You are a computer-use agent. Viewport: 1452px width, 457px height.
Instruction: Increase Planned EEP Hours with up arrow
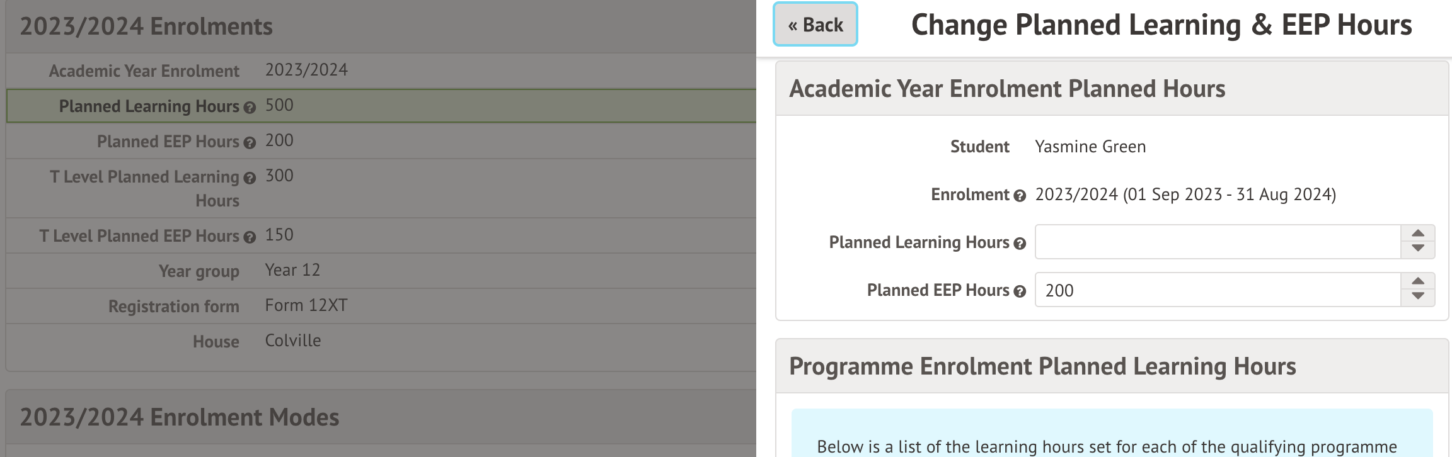(1418, 281)
